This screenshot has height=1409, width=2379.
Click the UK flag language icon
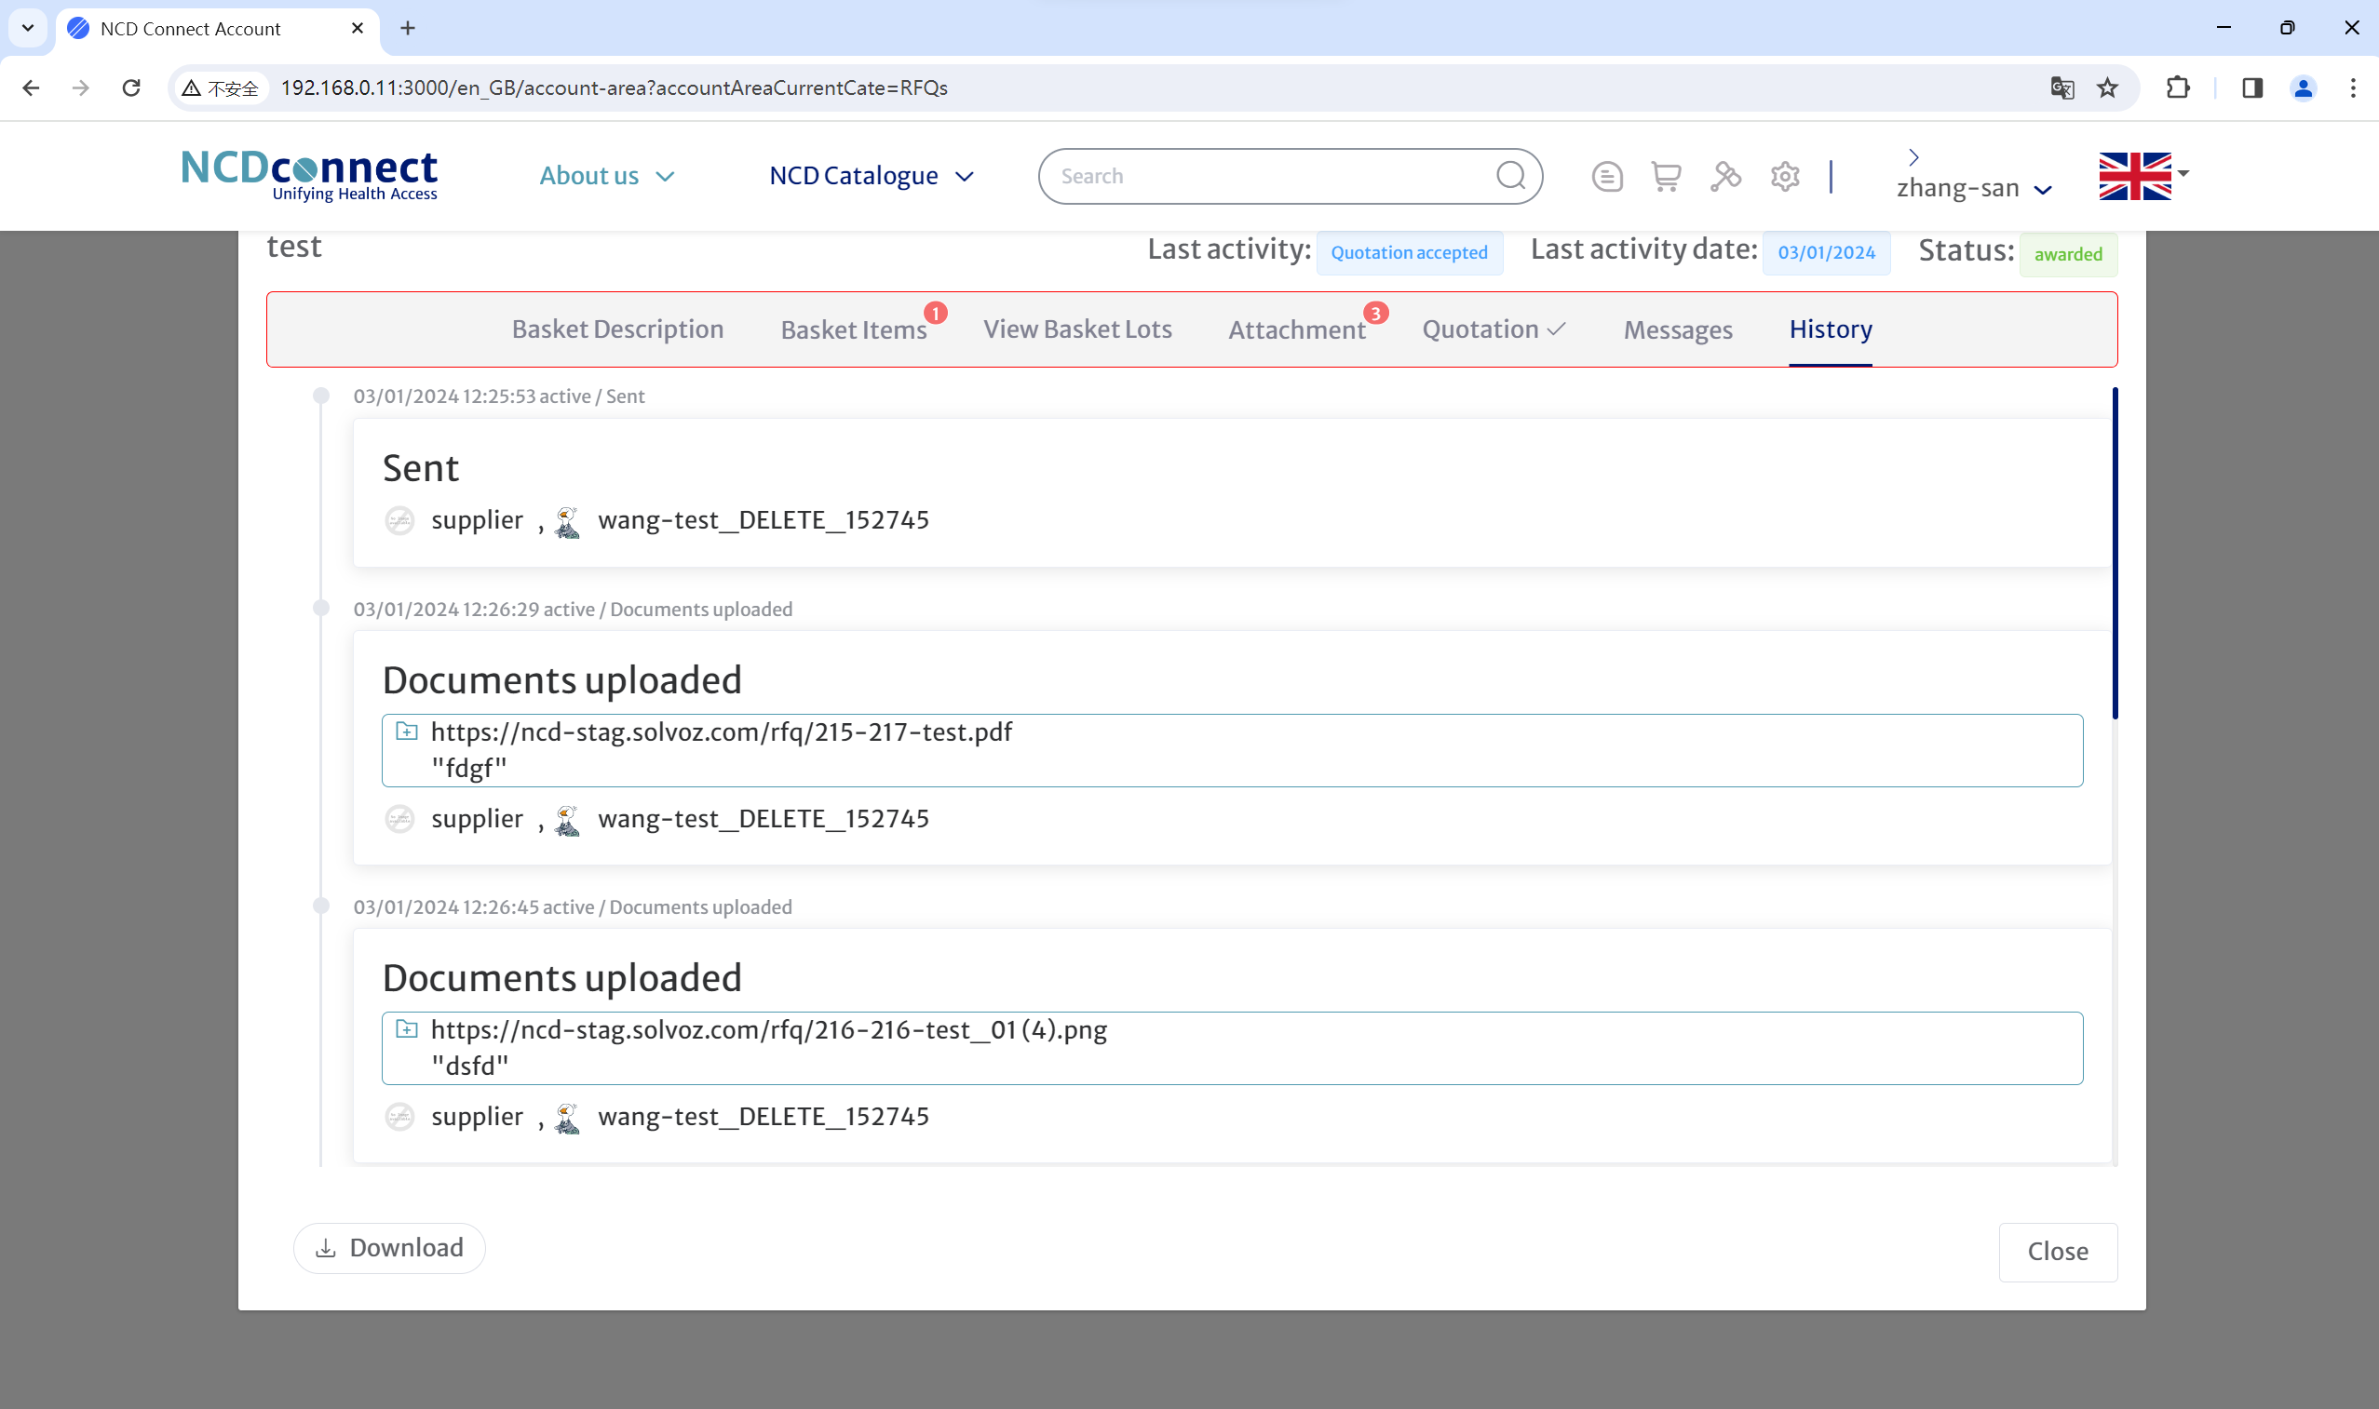pyautogui.click(x=2134, y=176)
